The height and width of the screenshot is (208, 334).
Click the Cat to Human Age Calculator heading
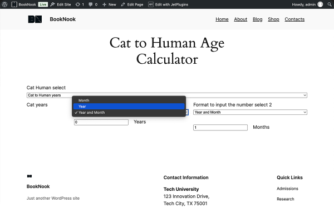pyautogui.click(x=167, y=51)
